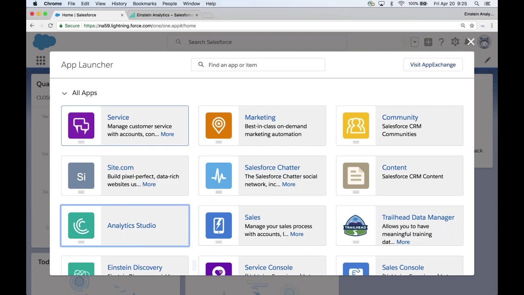Screen dimensions: 524x295
Task: Click the App Launcher waffle grid icon
Action: pos(41,61)
